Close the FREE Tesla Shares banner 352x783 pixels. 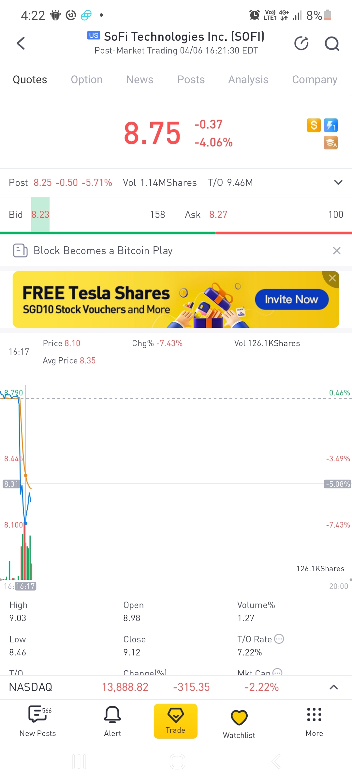point(332,278)
